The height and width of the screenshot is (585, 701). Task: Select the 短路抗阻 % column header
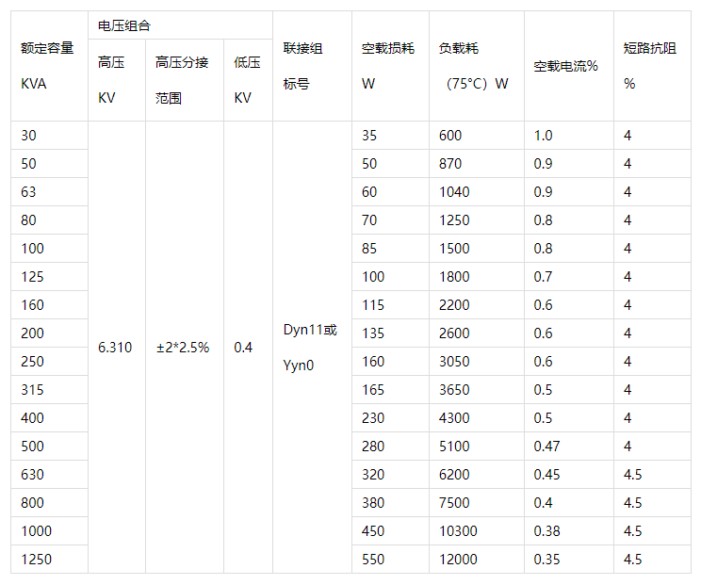tap(650, 65)
